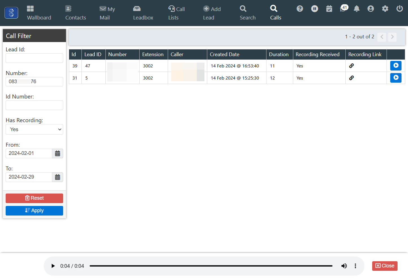
Task: Click the app logo icon
Action: coord(11,13)
